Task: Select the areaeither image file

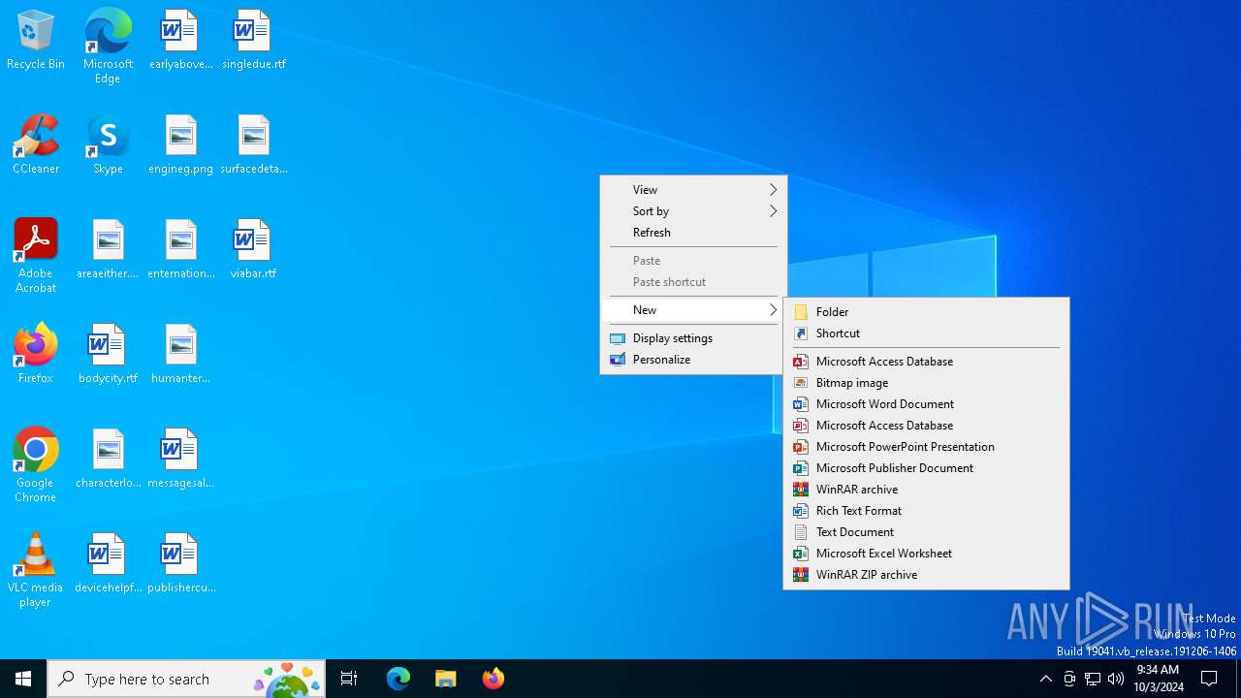Action: [108, 250]
